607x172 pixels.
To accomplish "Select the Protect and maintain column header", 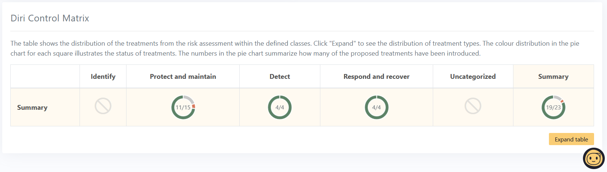I will (x=183, y=77).
